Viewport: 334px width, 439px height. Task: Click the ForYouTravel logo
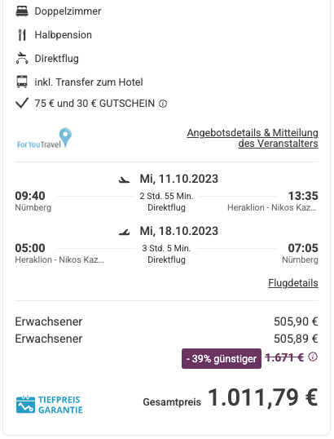point(44,138)
